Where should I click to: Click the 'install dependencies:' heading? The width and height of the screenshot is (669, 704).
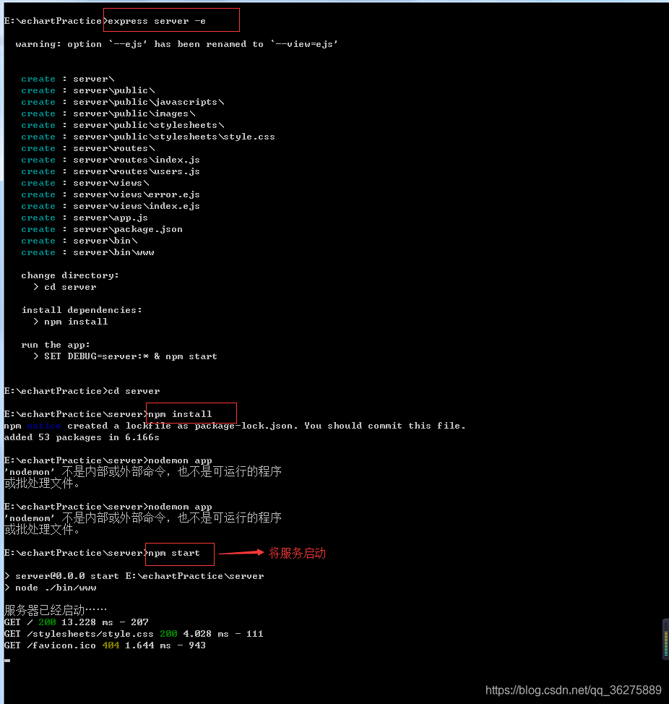[82, 310]
